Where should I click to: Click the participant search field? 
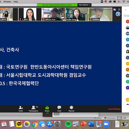tap(126, 16)
